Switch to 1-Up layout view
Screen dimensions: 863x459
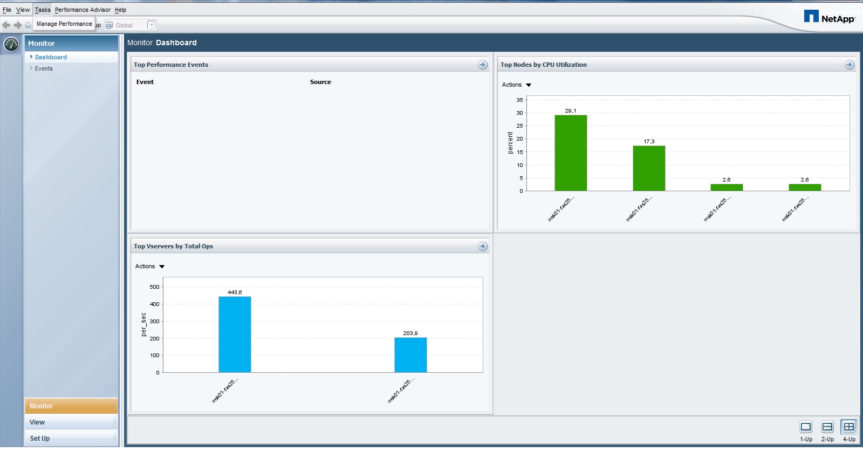pyautogui.click(x=806, y=431)
